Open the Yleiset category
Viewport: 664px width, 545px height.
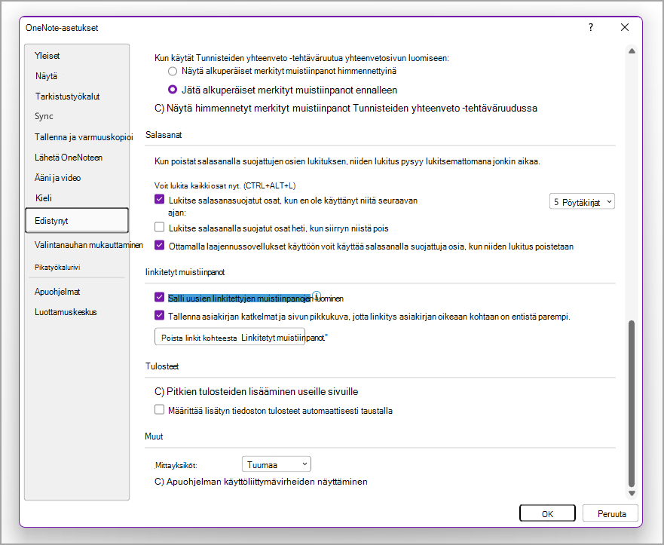47,56
